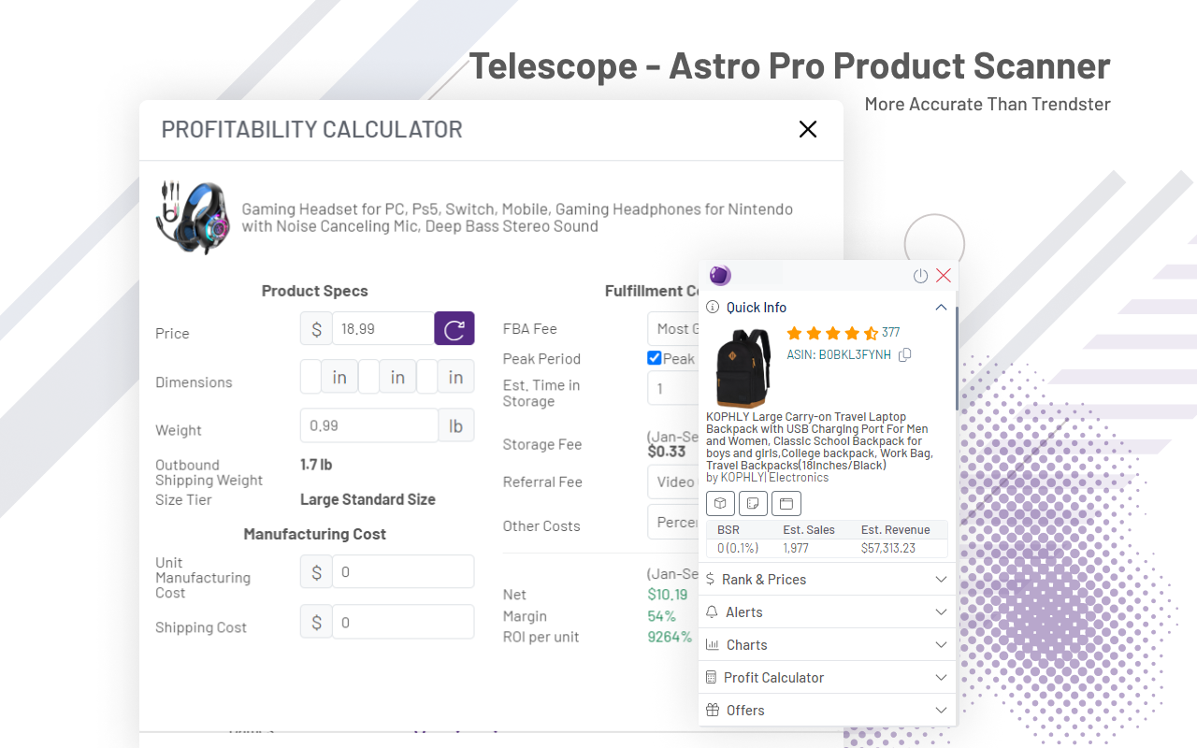The width and height of the screenshot is (1197, 748).
Task: Collapse the Quick Info section
Action: [x=941, y=307]
